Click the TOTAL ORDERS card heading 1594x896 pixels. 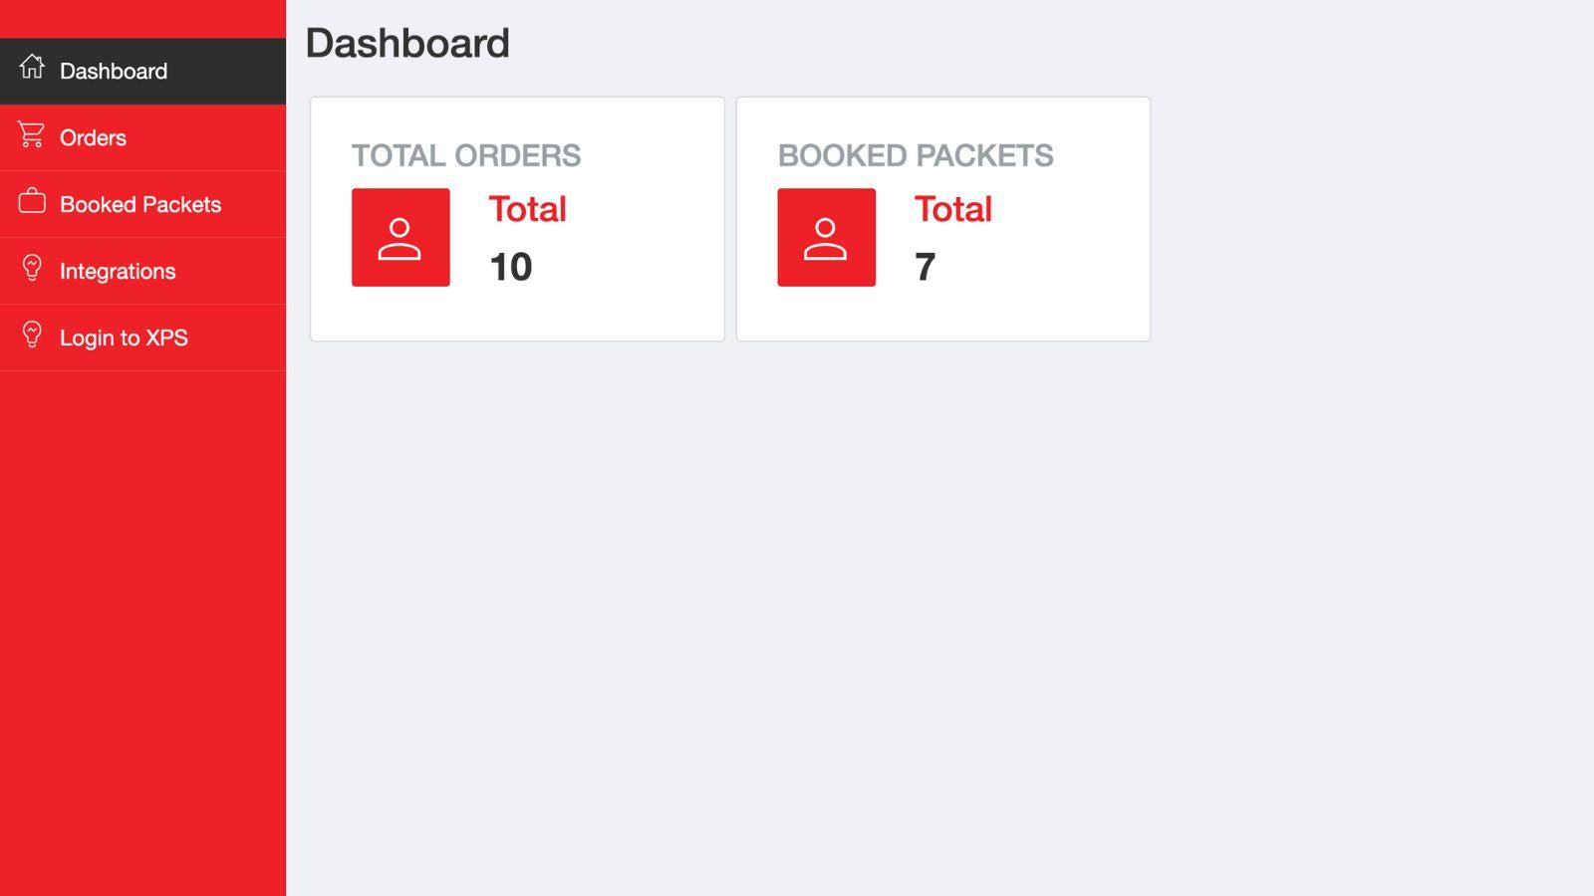click(x=468, y=155)
